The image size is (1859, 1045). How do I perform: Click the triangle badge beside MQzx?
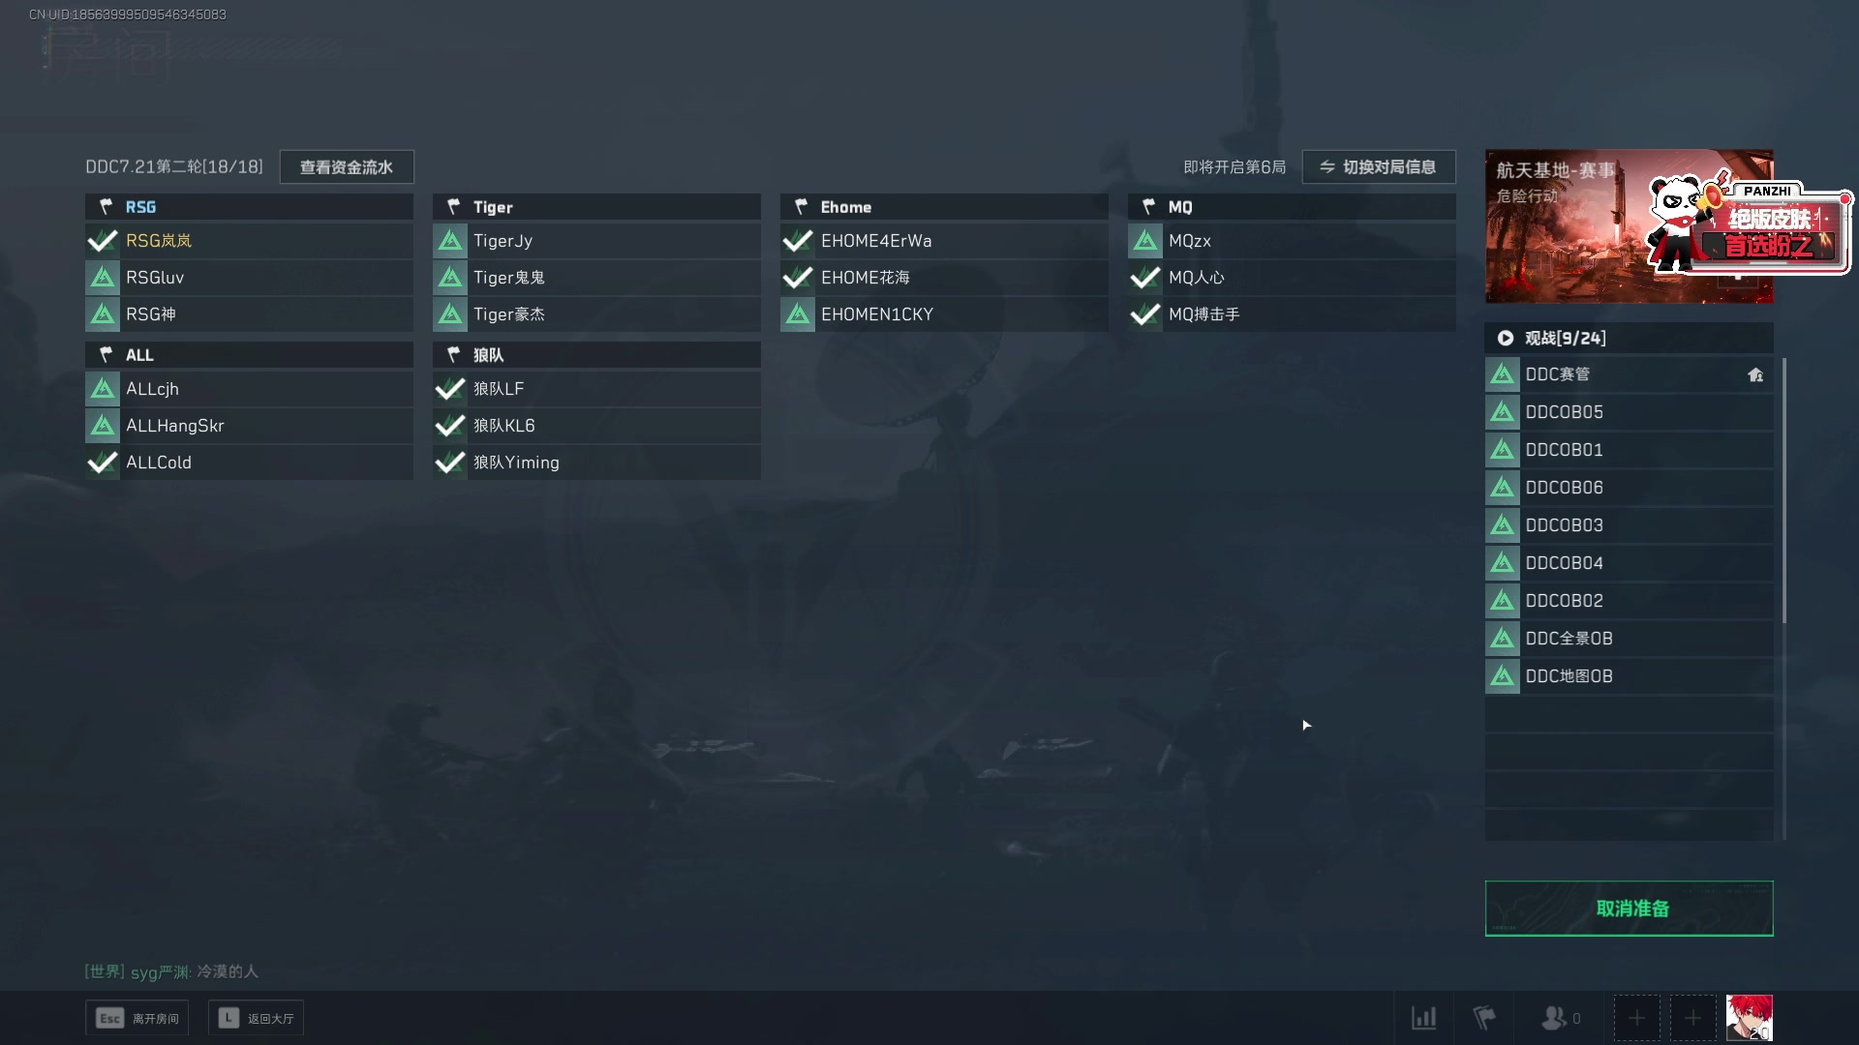[x=1145, y=241]
